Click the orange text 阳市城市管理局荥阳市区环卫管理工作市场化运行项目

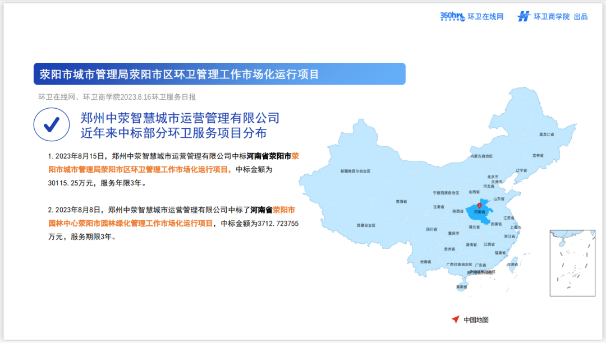click(140, 169)
